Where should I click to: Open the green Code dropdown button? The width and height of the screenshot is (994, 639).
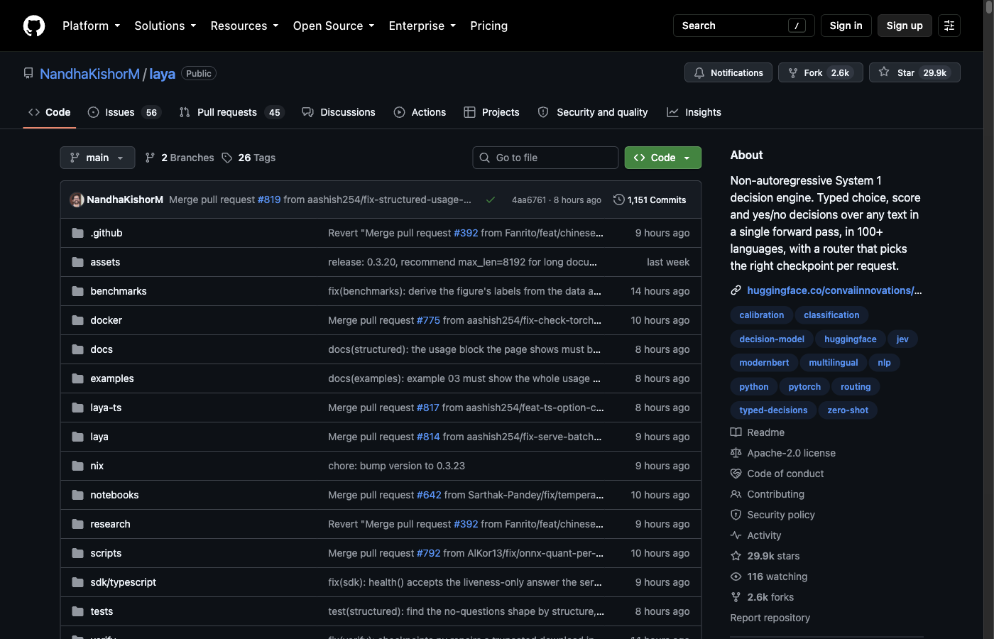[x=663, y=158]
